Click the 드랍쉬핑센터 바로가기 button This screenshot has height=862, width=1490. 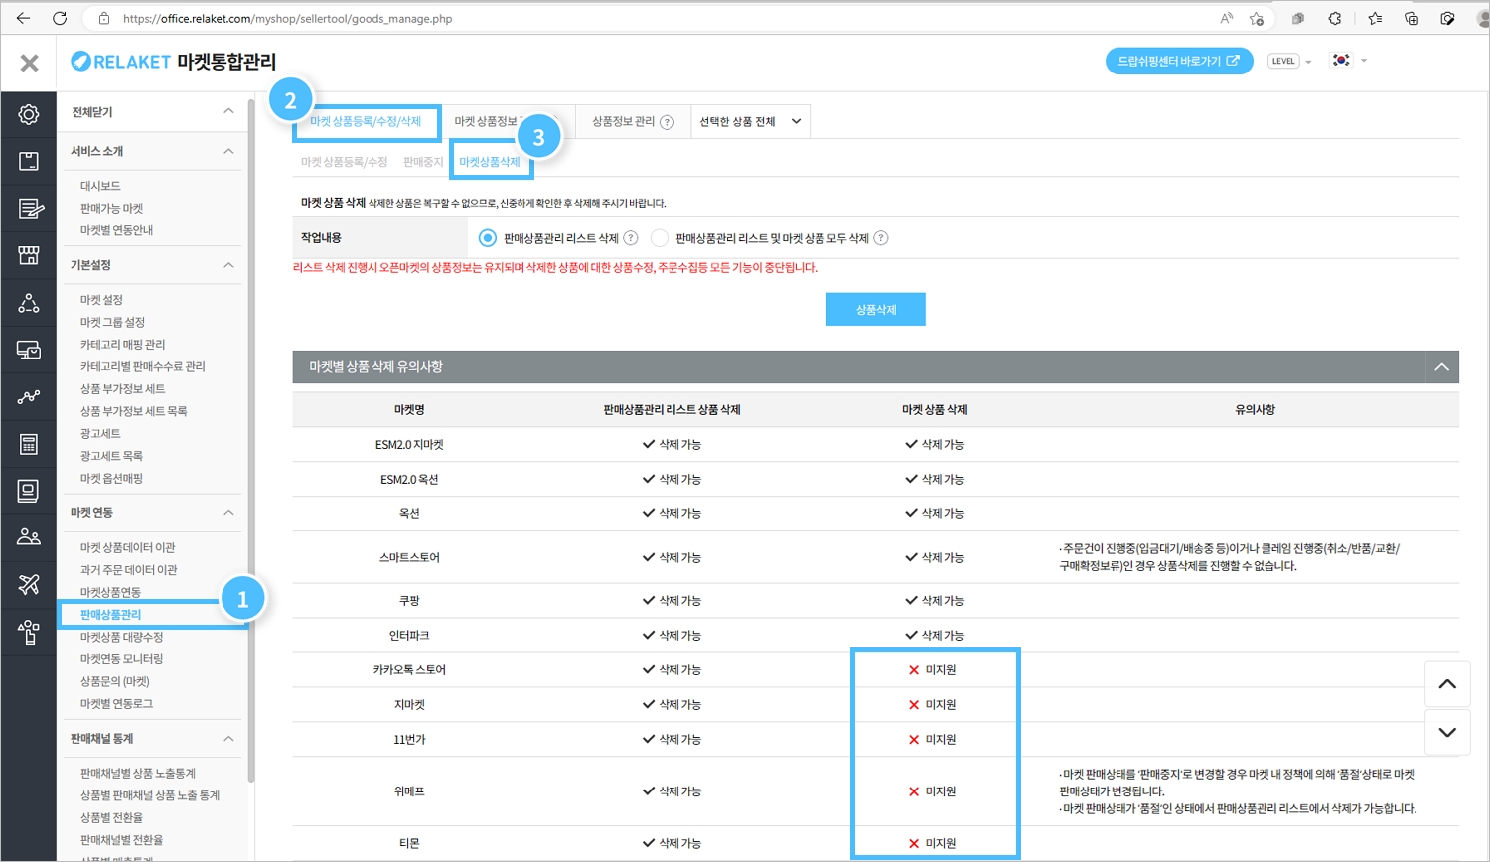(x=1178, y=61)
